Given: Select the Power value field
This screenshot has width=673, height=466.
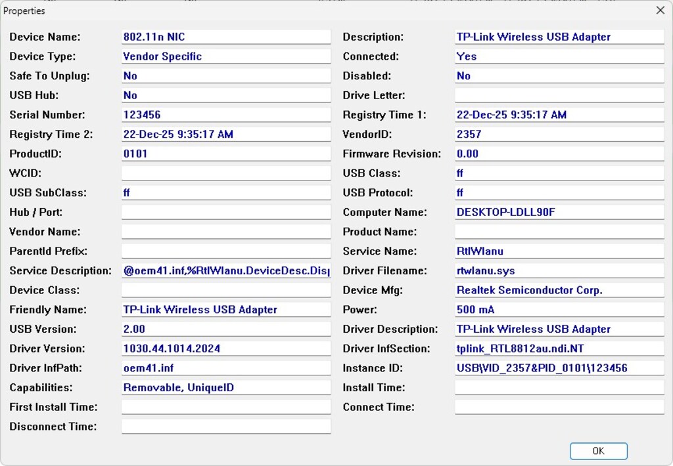Looking at the screenshot, I should click(559, 310).
